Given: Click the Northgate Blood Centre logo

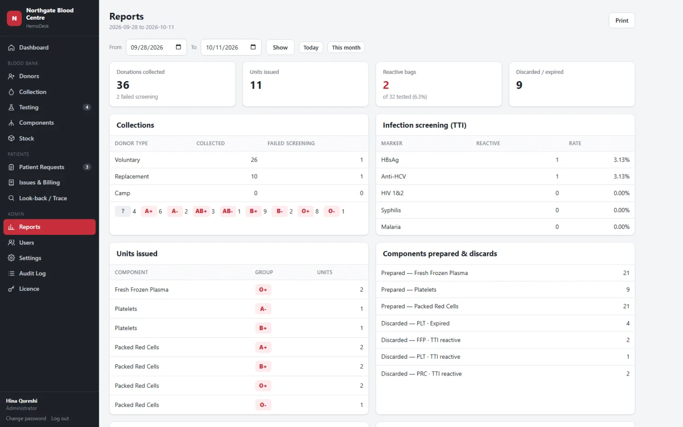Looking at the screenshot, I should pyautogui.click(x=14, y=18).
